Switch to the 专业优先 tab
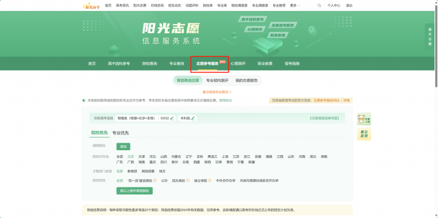 tap(120, 133)
